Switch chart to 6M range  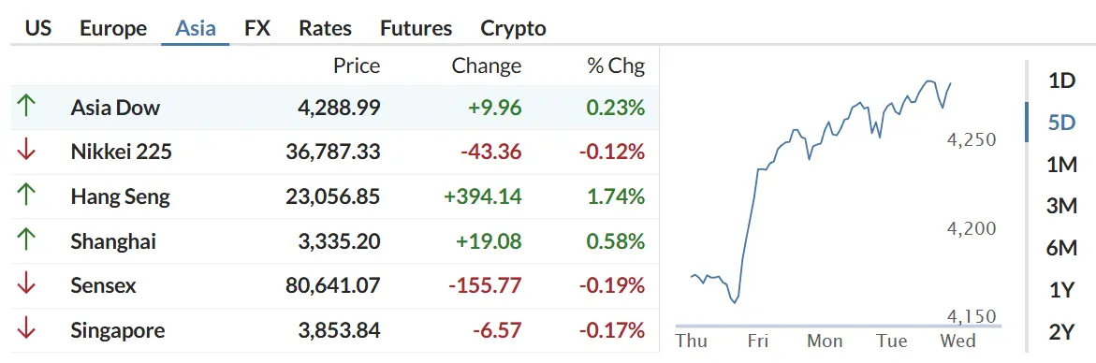(1061, 249)
